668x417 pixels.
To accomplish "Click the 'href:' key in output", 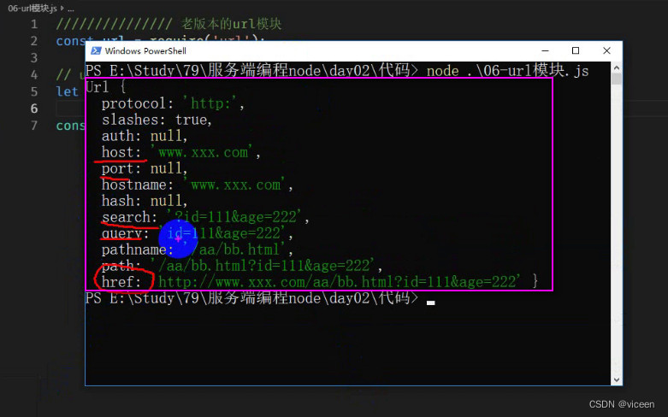I will [x=121, y=282].
